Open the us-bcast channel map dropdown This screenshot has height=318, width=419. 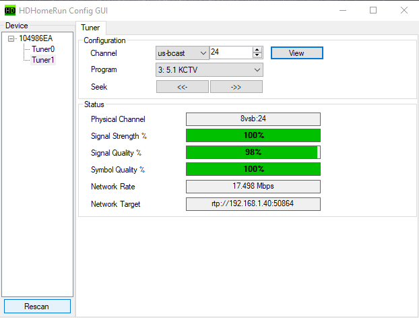click(183, 53)
